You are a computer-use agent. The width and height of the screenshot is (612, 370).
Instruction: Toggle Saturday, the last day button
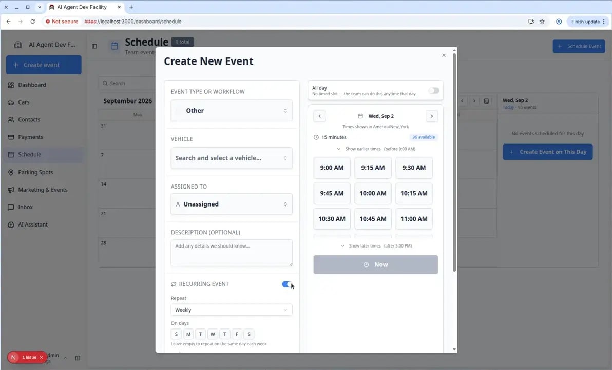pos(248,334)
